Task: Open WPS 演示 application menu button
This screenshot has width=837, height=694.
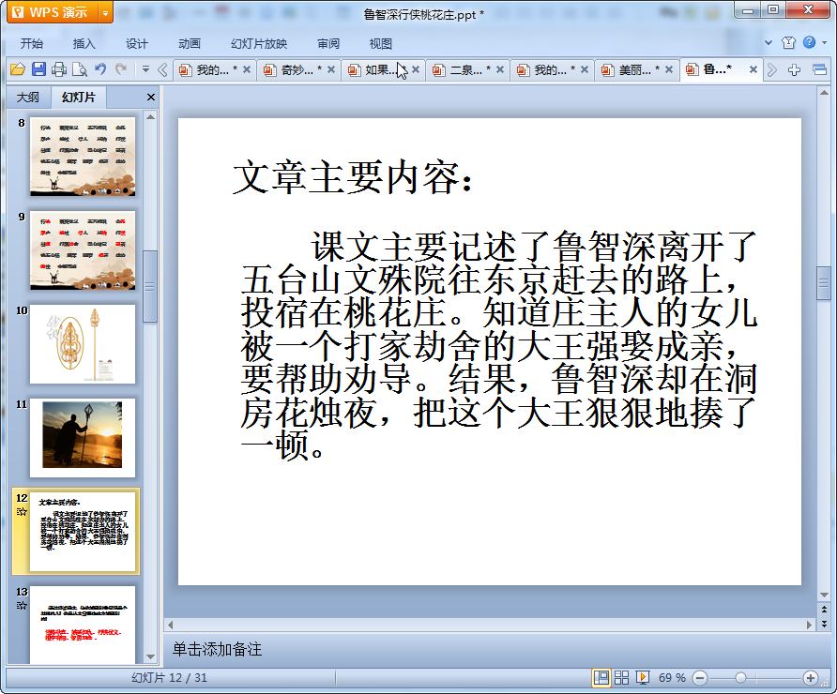Action: [53, 12]
